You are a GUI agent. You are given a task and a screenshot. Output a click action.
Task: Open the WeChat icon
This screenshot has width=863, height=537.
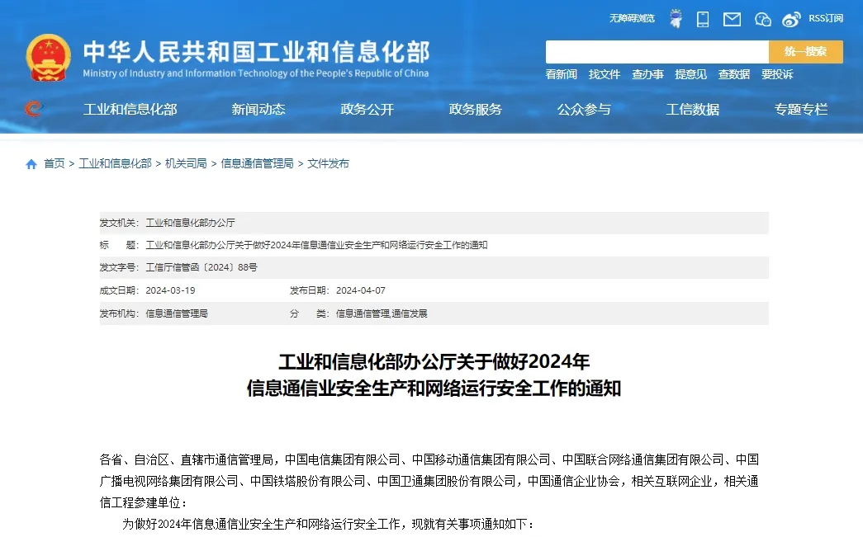[x=762, y=19]
